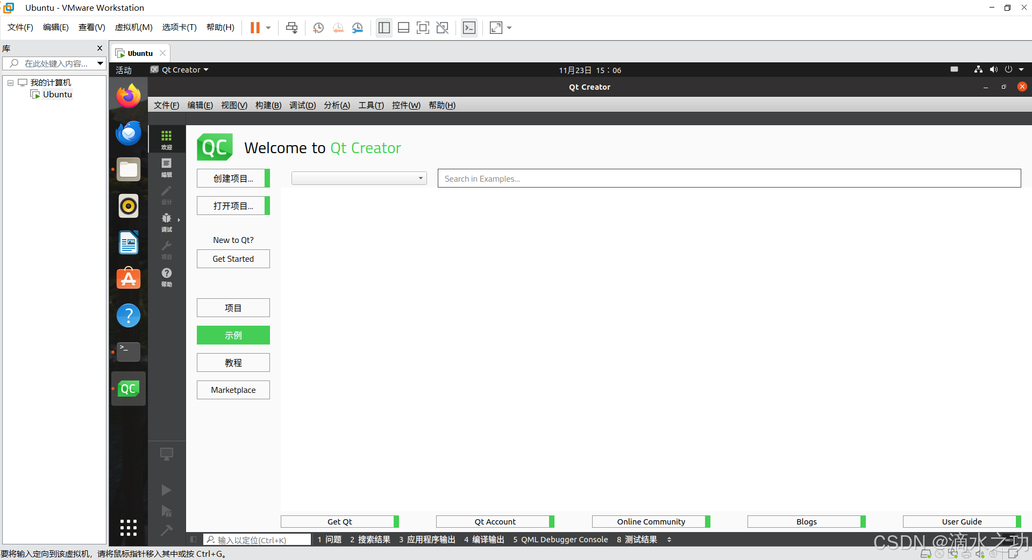
Task: Collapse the 我的计算机 tree node
Action: 10,83
